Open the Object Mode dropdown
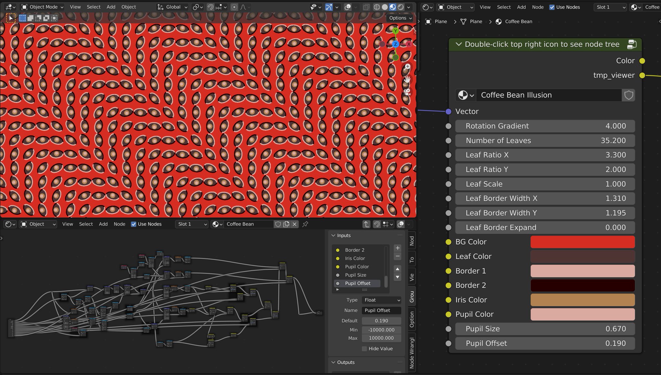 (x=42, y=7)
